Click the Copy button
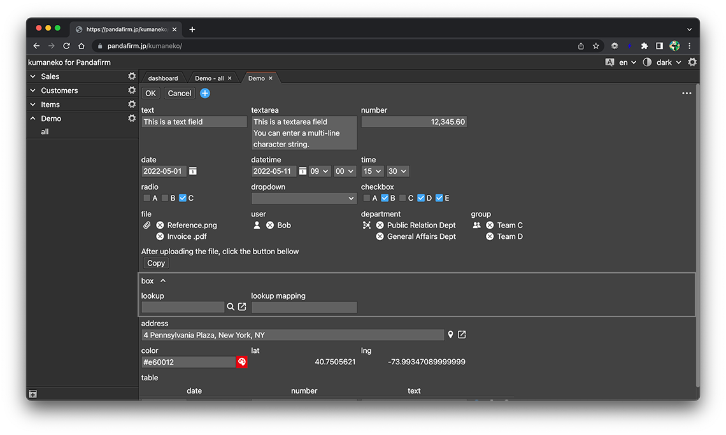 (x=156, y=264)
